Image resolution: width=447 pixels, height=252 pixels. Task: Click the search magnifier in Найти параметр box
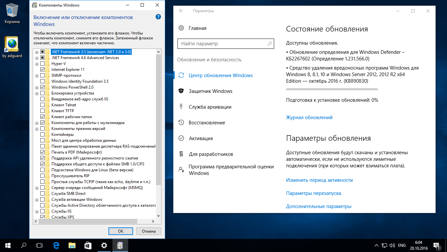270,44
